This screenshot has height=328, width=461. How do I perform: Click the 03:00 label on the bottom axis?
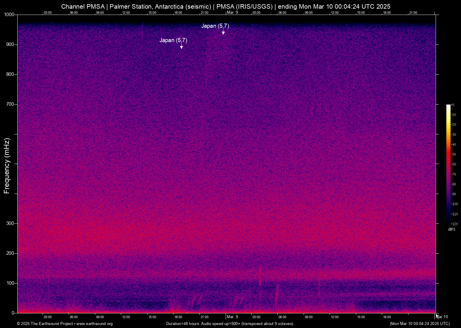click(x=47, y=317)
